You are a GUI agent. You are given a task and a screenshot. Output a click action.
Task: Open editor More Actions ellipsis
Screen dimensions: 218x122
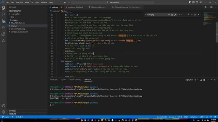(x=215, y=7)
